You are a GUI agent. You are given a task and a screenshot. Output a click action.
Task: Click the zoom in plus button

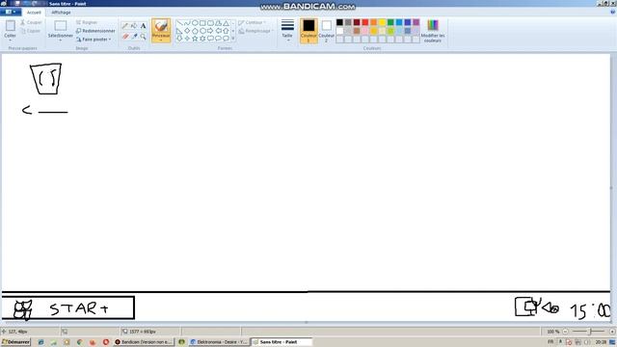[x=612, y=332]
